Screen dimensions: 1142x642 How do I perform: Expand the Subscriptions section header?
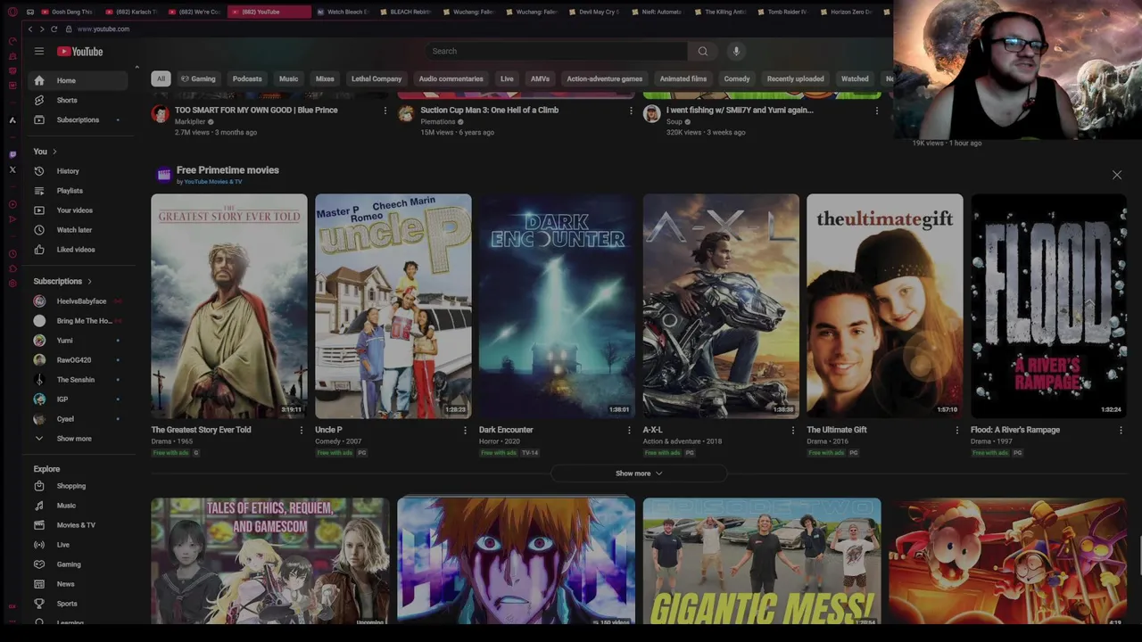click(62, 282)
